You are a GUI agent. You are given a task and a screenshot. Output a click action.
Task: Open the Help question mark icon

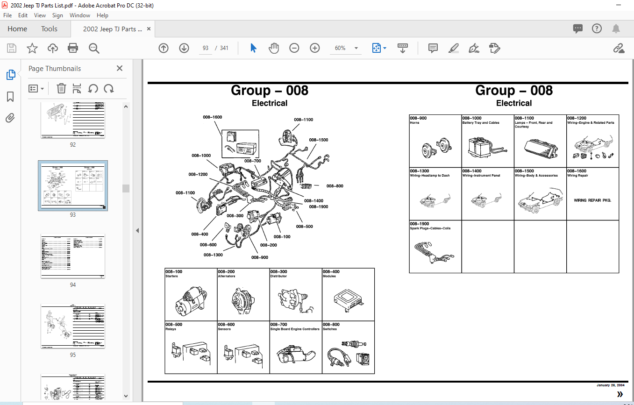coord(597,29)
